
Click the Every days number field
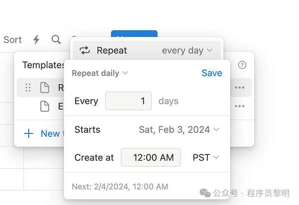(129, 101)
